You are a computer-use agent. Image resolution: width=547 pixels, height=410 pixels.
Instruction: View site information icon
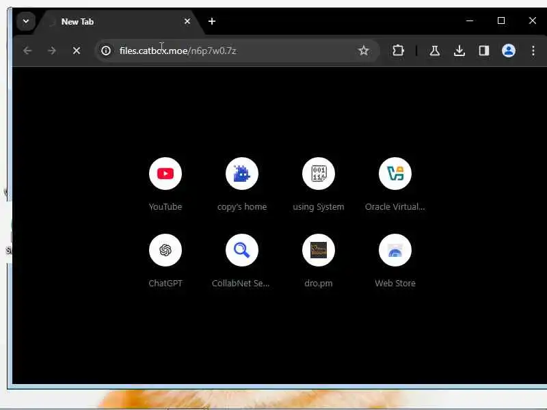[106, 51]
